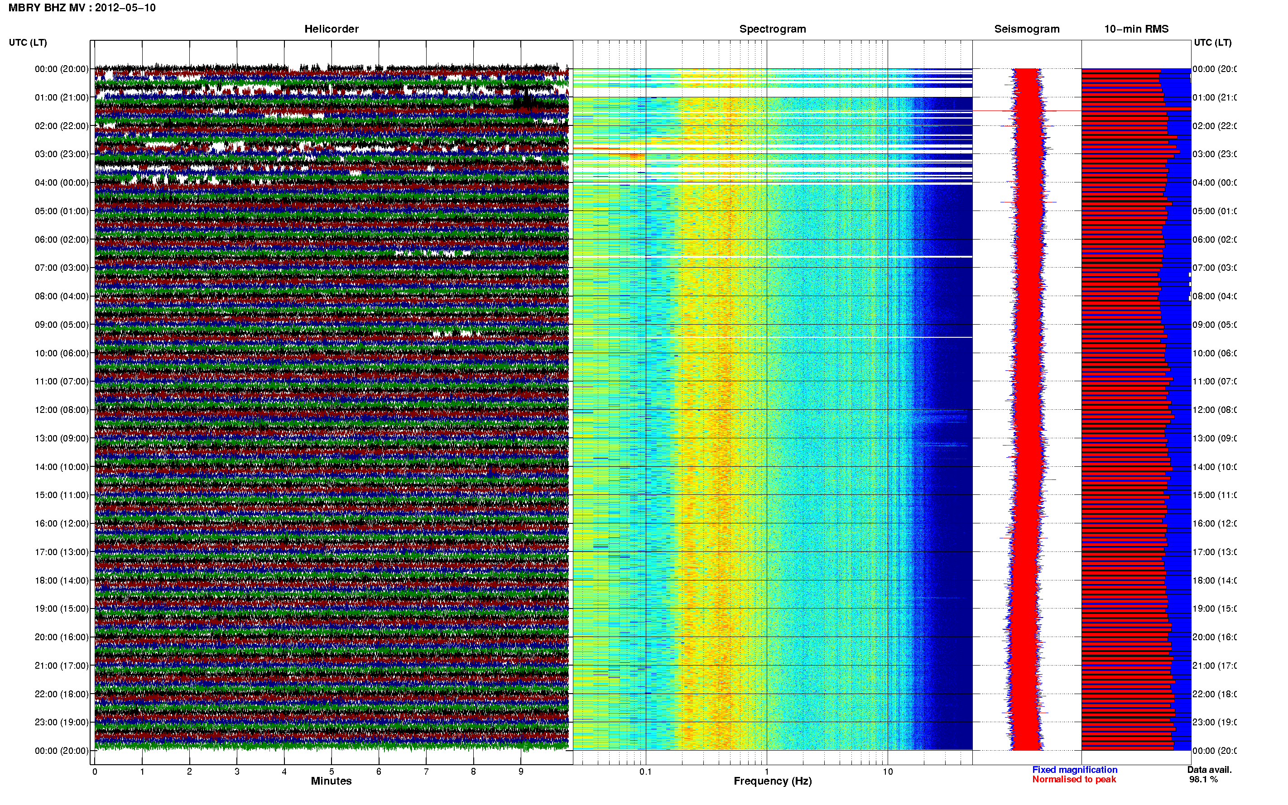1288x805 pixels.
Task: Click the left time label '19:00 (15:00)'
Action: pos(62,609)
